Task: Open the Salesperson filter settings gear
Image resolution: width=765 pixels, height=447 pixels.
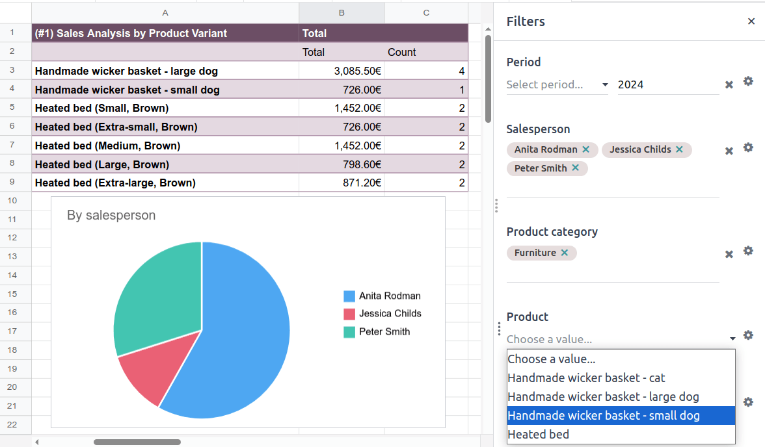Action: tap(748, 147)
